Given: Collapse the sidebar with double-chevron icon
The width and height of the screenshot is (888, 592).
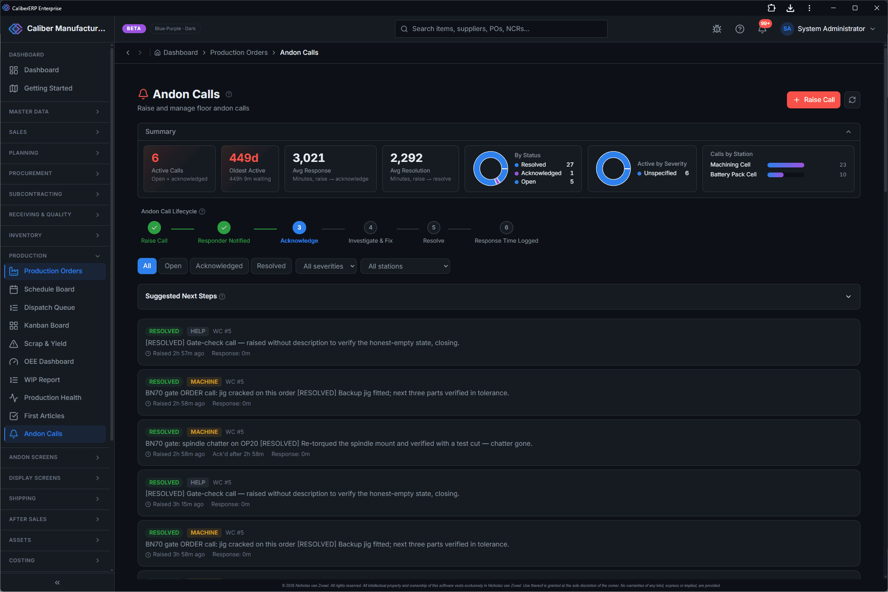Looking at the screenshot, I should tap(57, 583).
